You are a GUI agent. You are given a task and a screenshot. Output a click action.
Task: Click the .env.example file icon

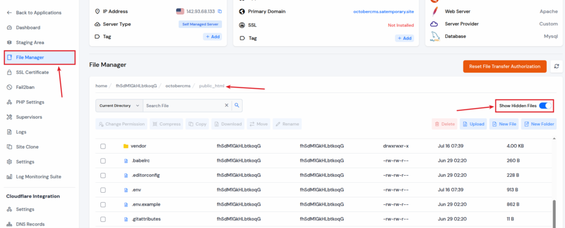126,205
